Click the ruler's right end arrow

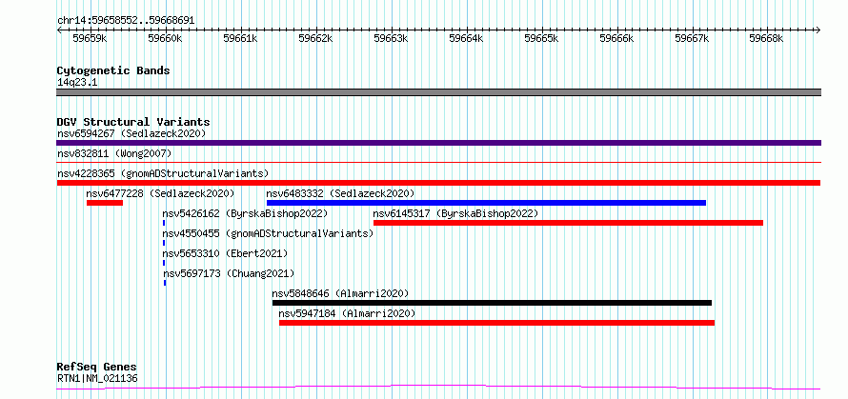818,30
